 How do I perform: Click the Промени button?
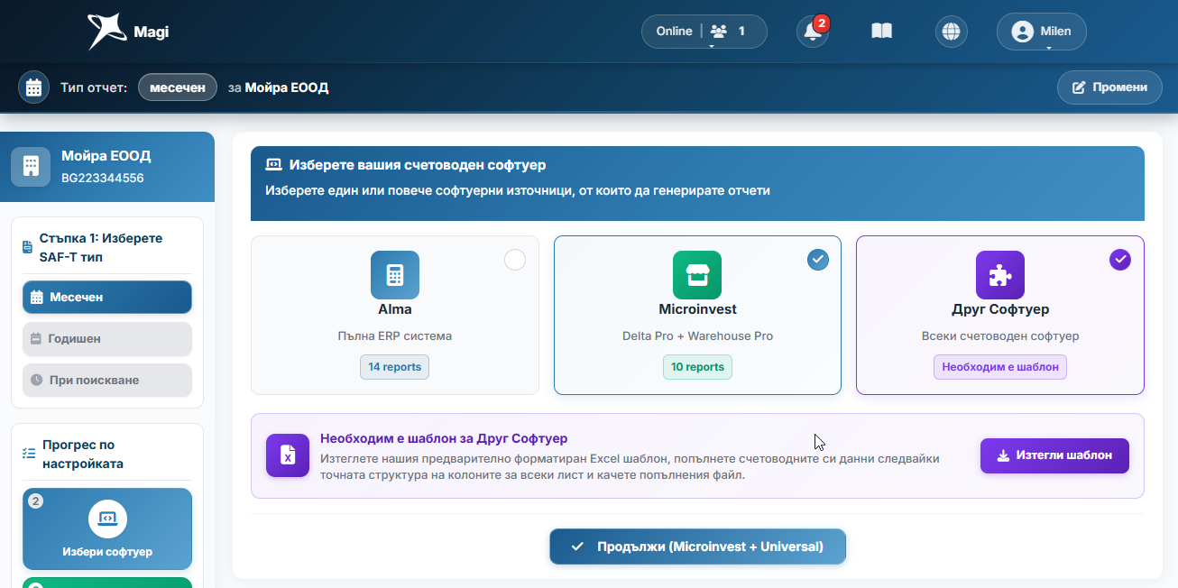1109,87
